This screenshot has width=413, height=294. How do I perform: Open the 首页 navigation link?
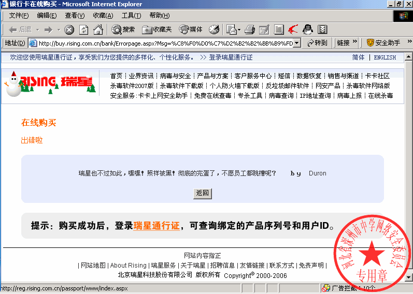(116, 76)
